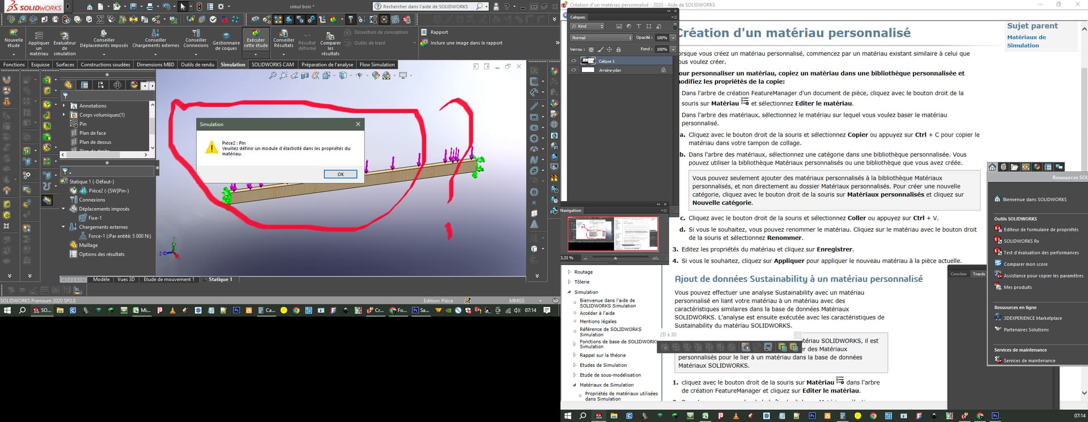Click Appliquer un matériau tool
Viewport: 1088px width, 422px height.
pyautogui.click(x=39, y=43)
